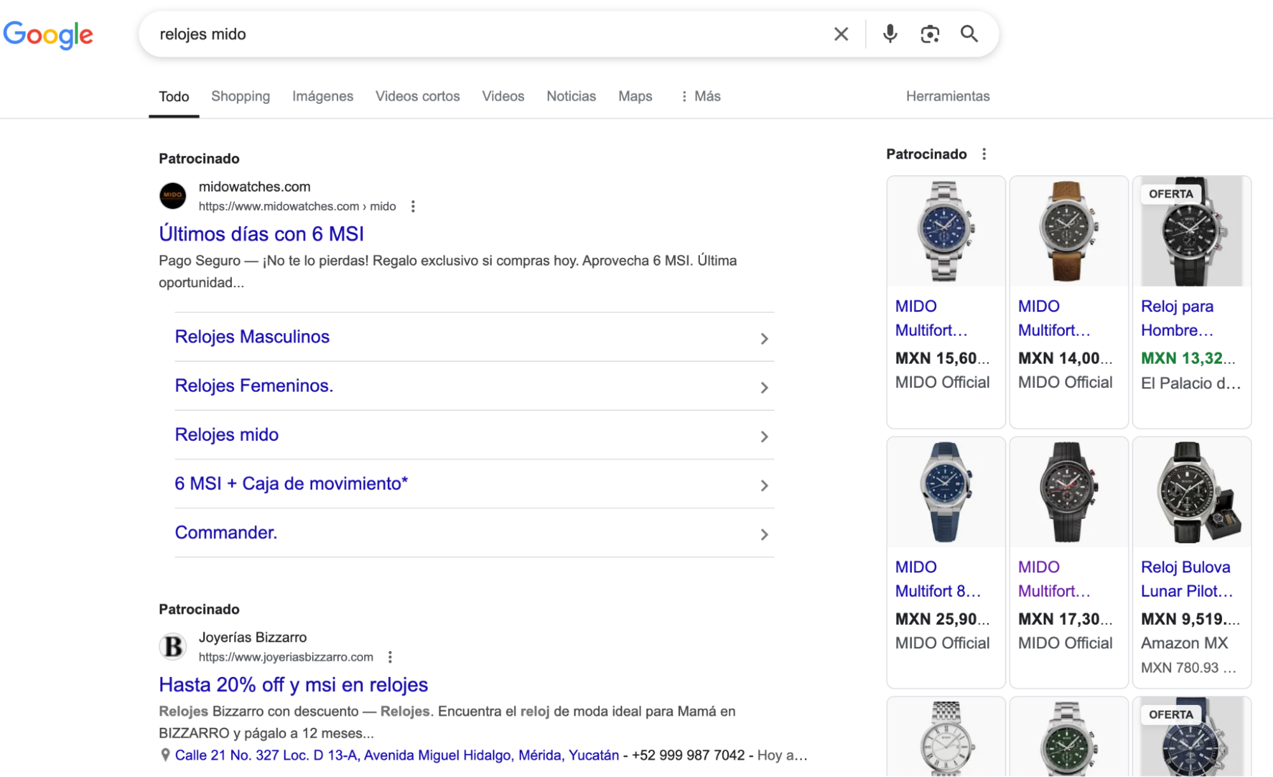
Task: Open the Últimos días con 6 MSI headline
Action: pyautogui.click(x=261, y=234)
